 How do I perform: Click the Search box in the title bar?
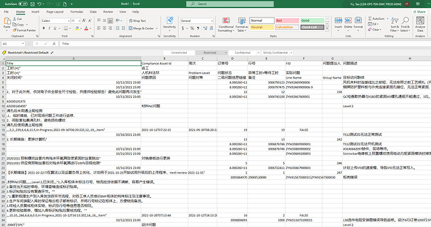coord(230,4)
